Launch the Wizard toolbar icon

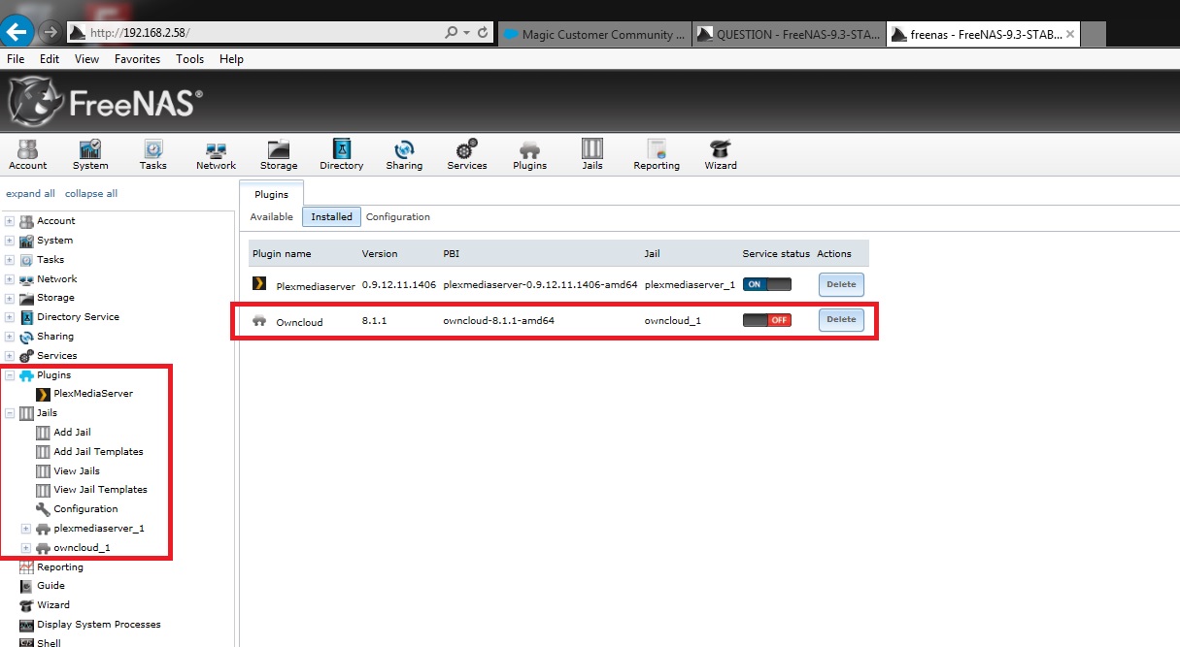coord(721,154)
